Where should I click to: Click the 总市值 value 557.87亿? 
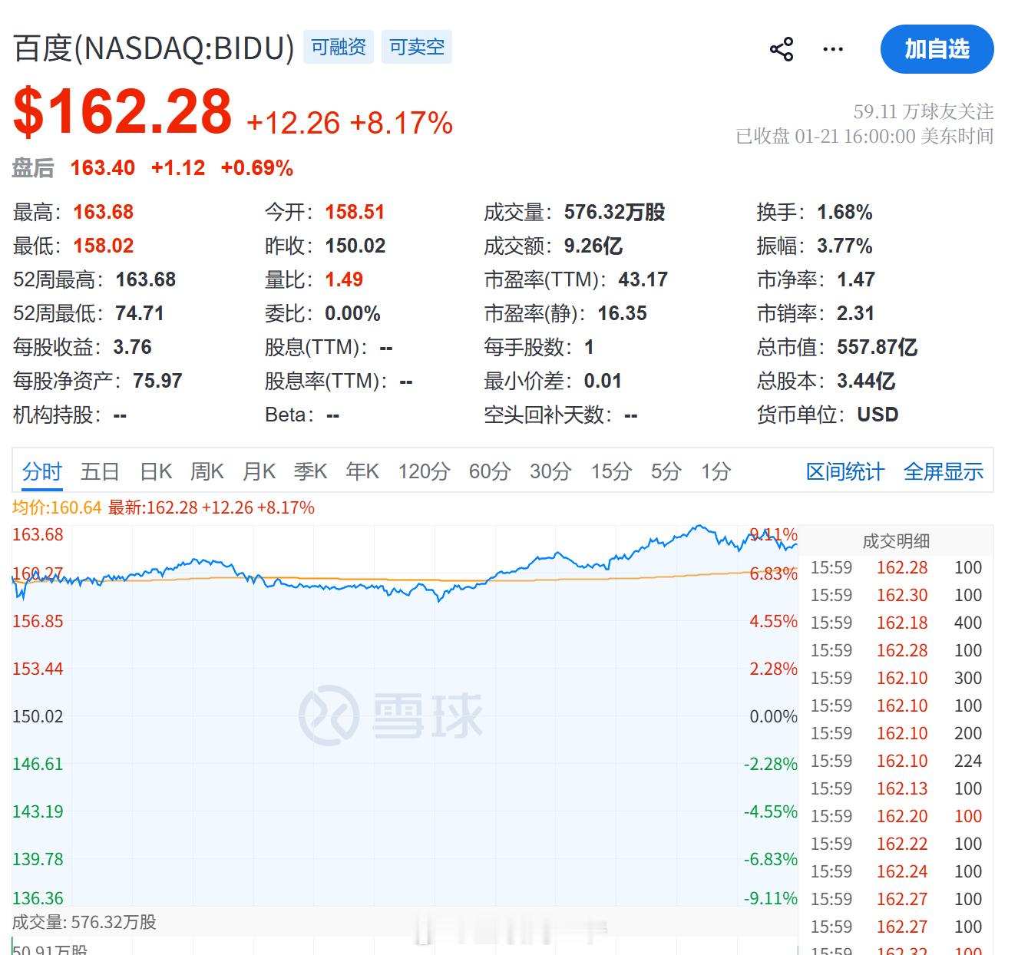[878, 348]
